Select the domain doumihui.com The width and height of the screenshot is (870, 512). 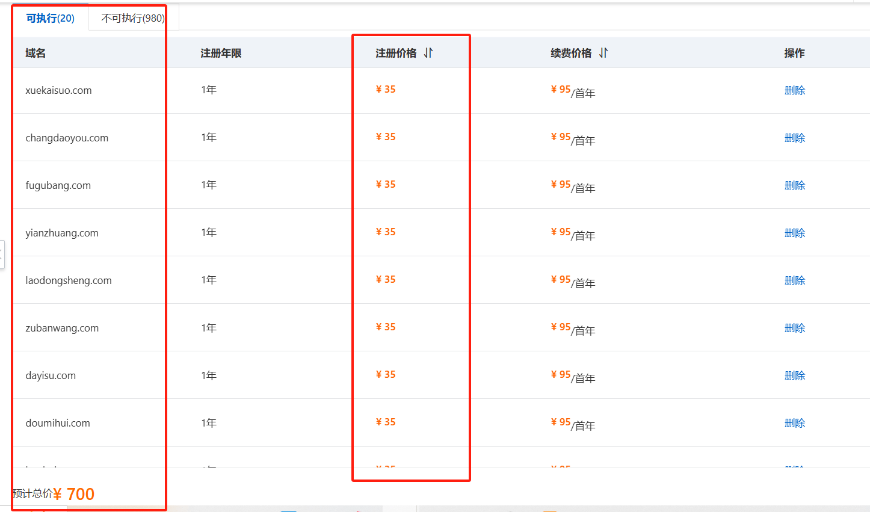click(x=58, y=423)
